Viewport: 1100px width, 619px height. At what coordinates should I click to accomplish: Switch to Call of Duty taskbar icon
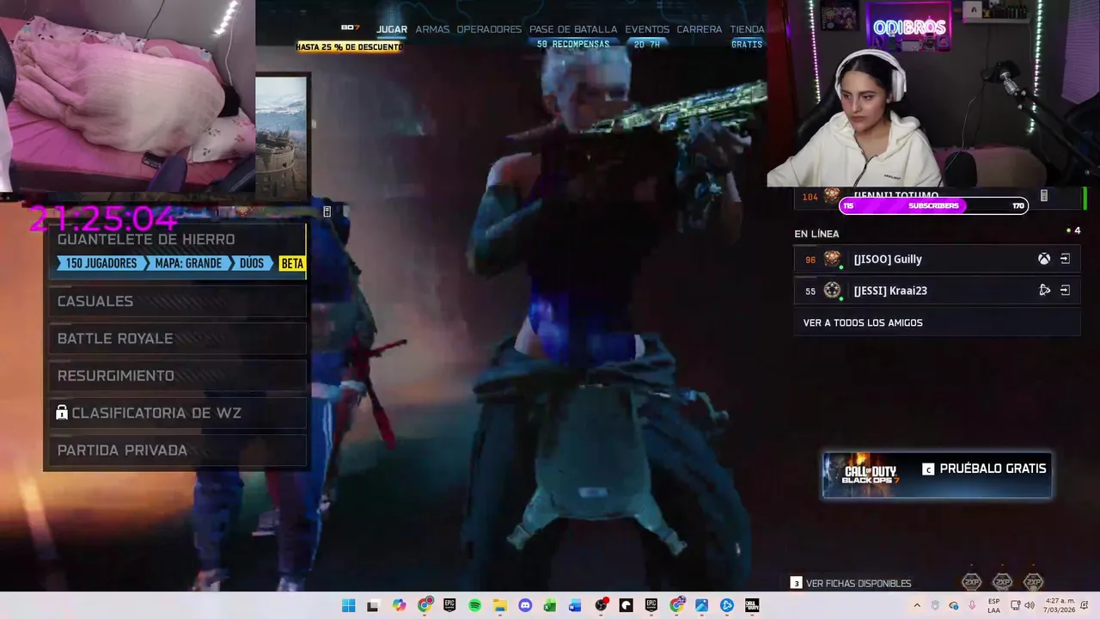point(752,605)
